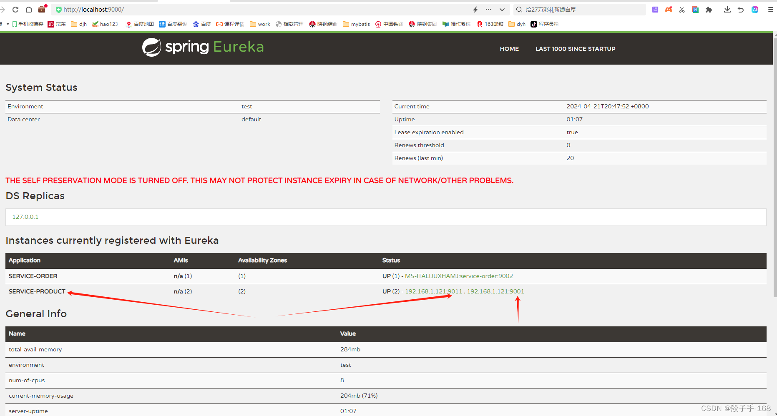777x416 pixels.
Task: Open the 百度地图 bookmark
Action: pos(140,24)
